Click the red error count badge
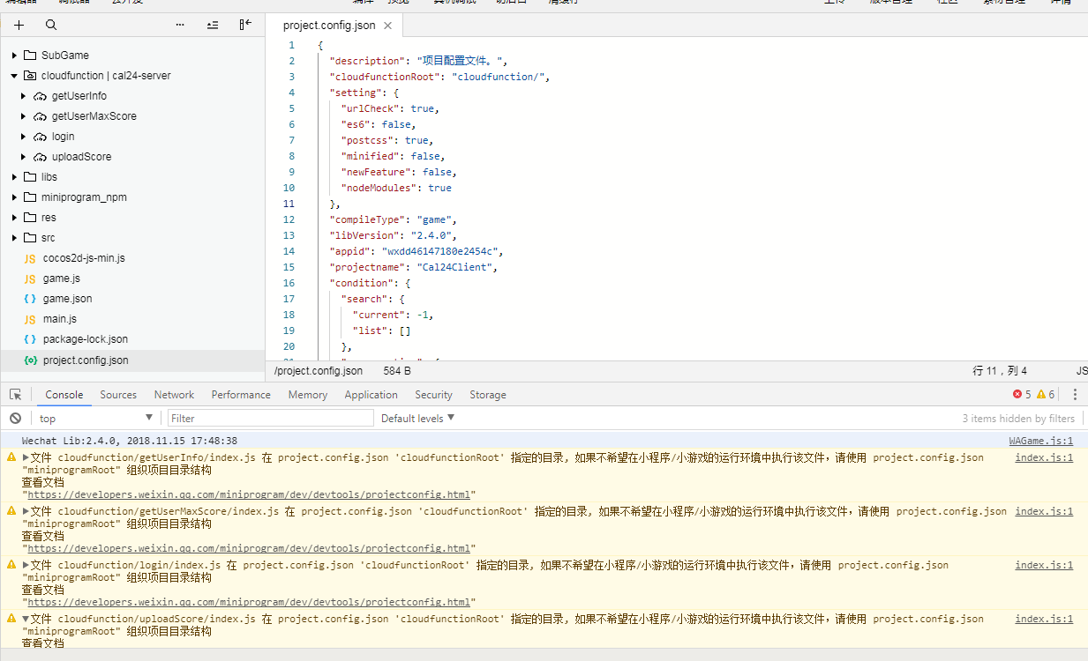The image size is (1088, 661). click(x=1022, y=395)
